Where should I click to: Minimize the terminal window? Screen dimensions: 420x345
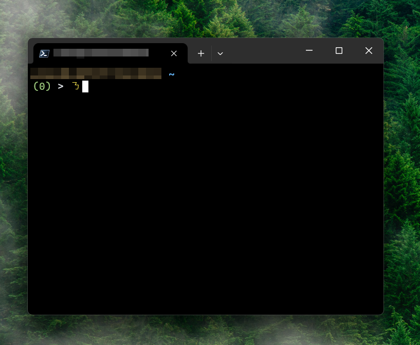[x=309, y=50]
